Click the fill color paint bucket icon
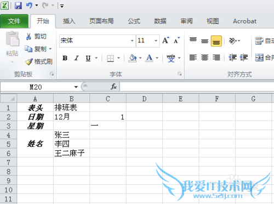This screenshot has height=204, width=274. click(x=133, y=58)
